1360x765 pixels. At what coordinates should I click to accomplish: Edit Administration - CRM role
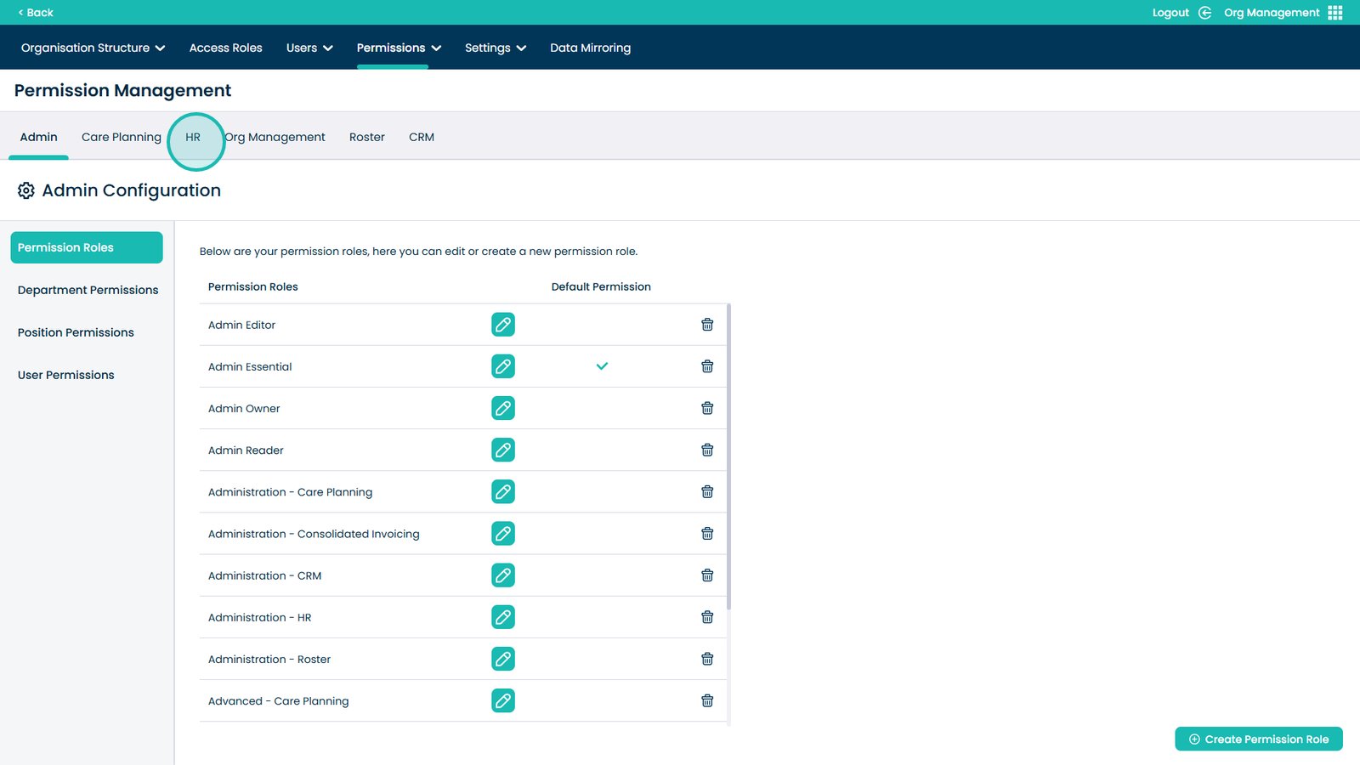point(502,575)
